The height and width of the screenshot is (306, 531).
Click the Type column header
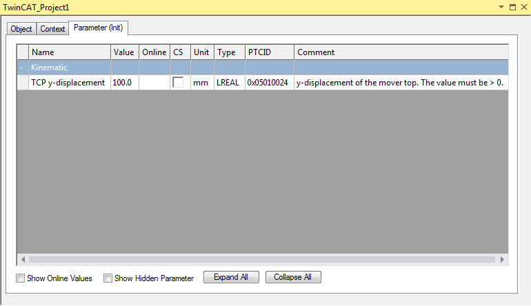point(229,52)
